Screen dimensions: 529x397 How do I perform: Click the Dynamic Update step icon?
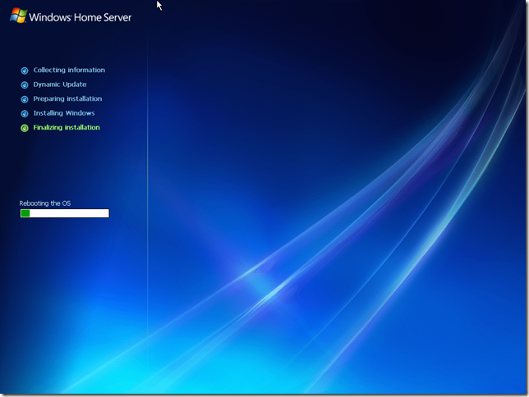25,85
